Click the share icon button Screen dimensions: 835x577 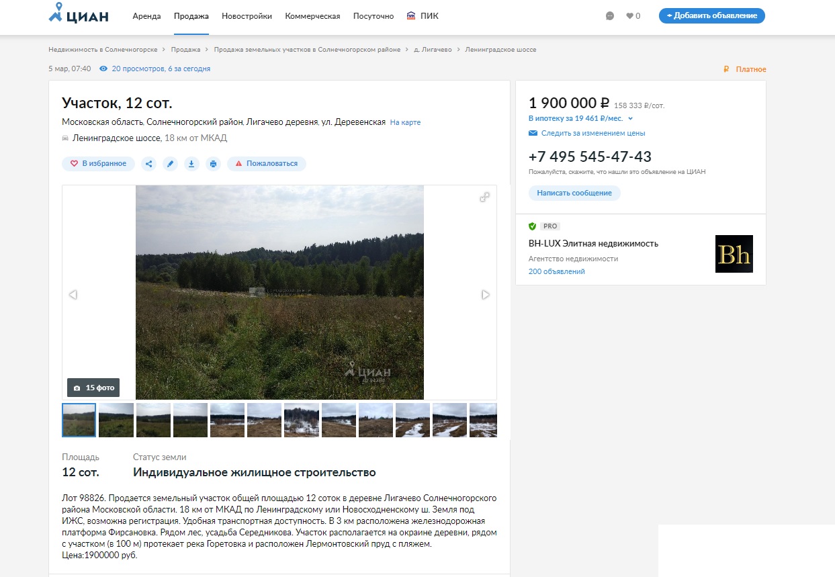[149, 163]
